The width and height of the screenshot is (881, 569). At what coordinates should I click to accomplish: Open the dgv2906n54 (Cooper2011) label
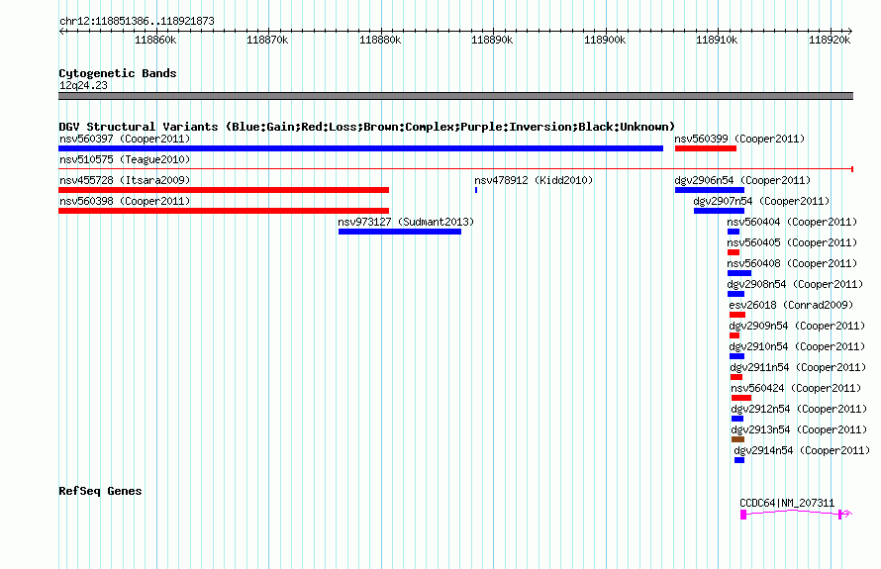[742, 180]
